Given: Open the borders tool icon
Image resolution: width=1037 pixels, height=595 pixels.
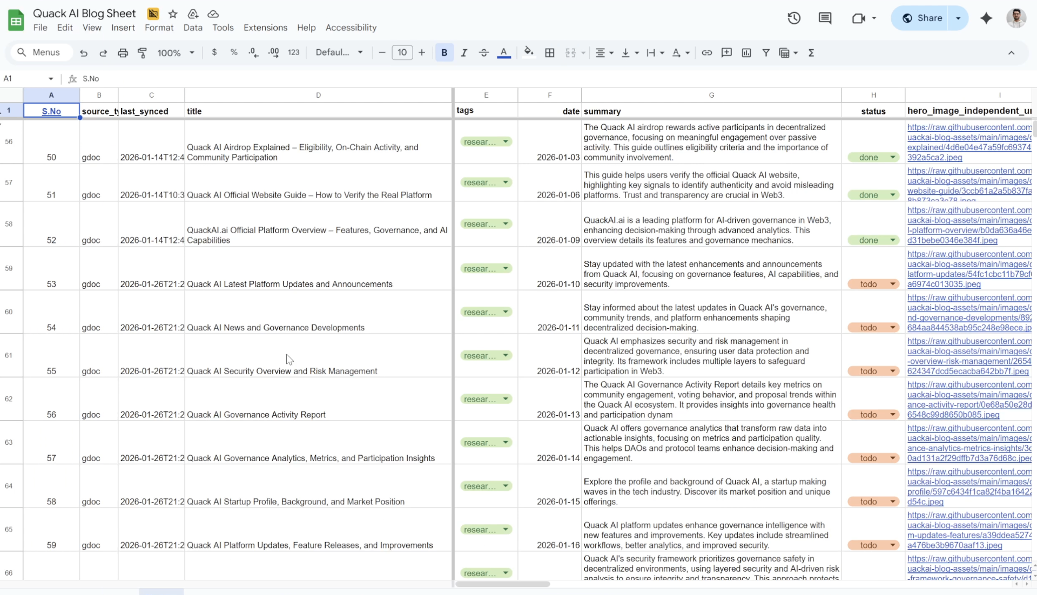Looking at the screenshot, I should point(550,52).
